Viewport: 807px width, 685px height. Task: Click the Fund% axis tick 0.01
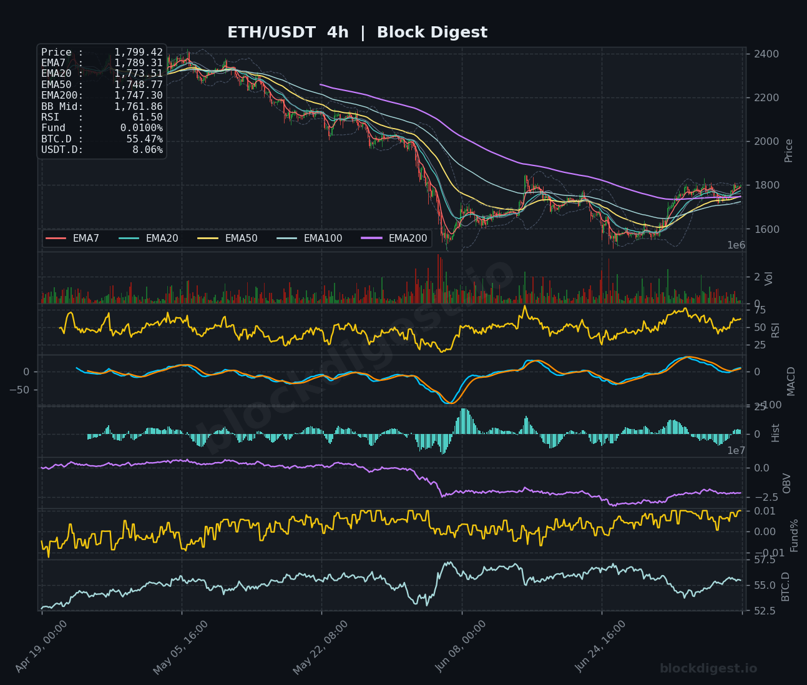pyautogui.click(x=765, y=511)
